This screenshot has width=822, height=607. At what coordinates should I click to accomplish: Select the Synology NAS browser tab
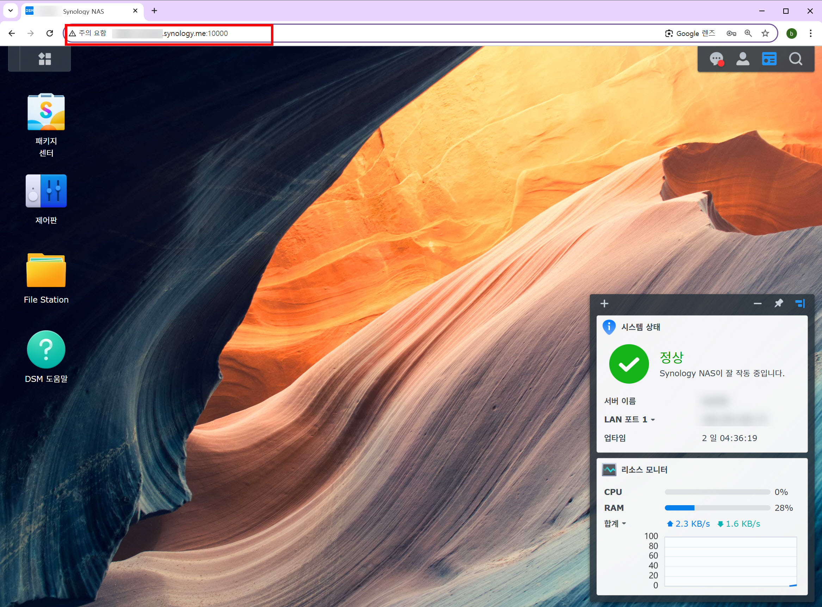click(83, 11)
